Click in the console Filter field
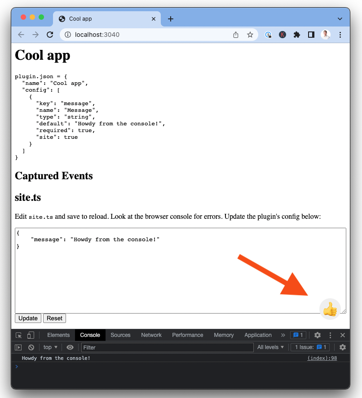Screen dimensions: 362x398 167,347
